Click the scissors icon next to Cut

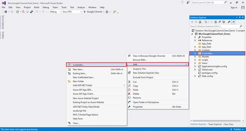click(129, 82)
